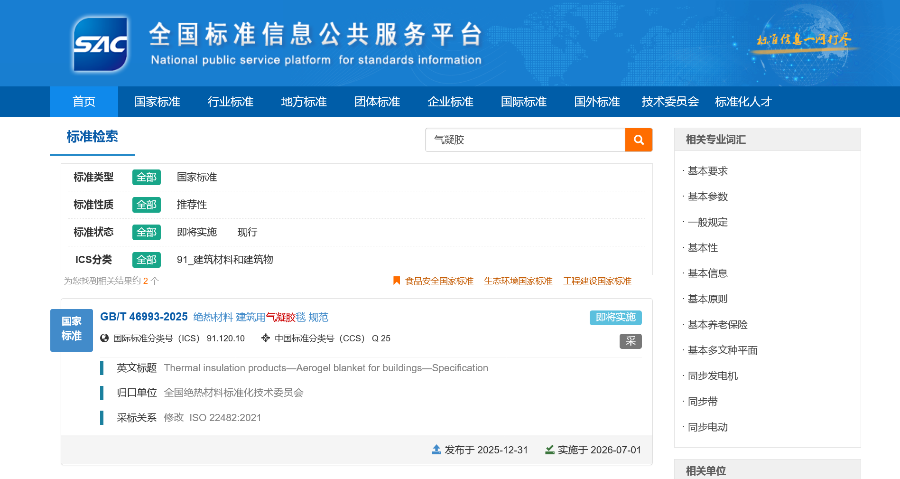Expand the 相关单位 section
900x479 pixels.
tap(705, 471)
